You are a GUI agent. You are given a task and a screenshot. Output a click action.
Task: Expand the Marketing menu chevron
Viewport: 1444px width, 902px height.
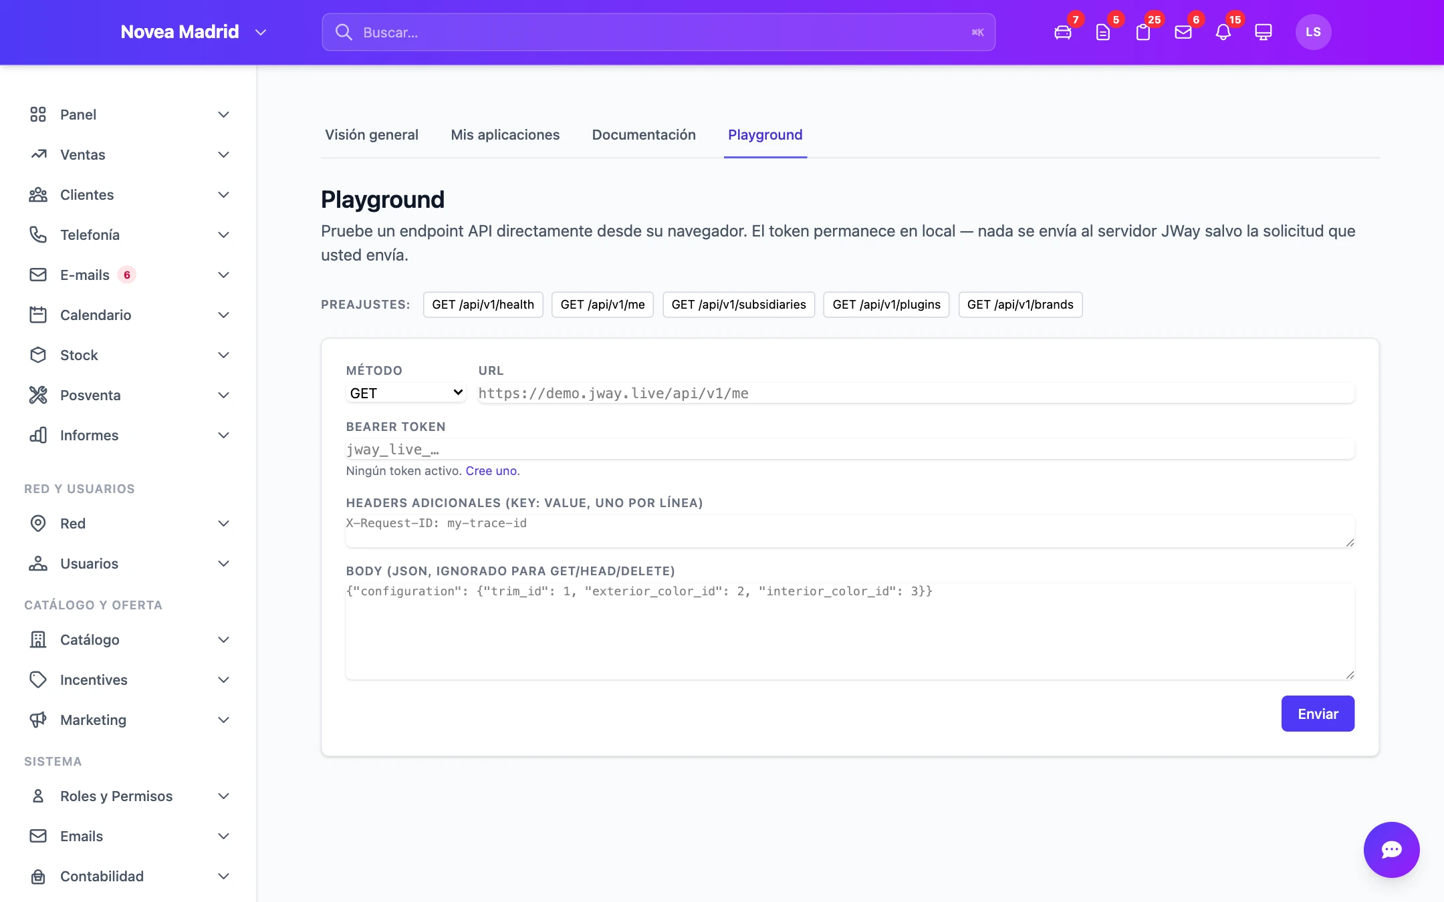(224, 720)
